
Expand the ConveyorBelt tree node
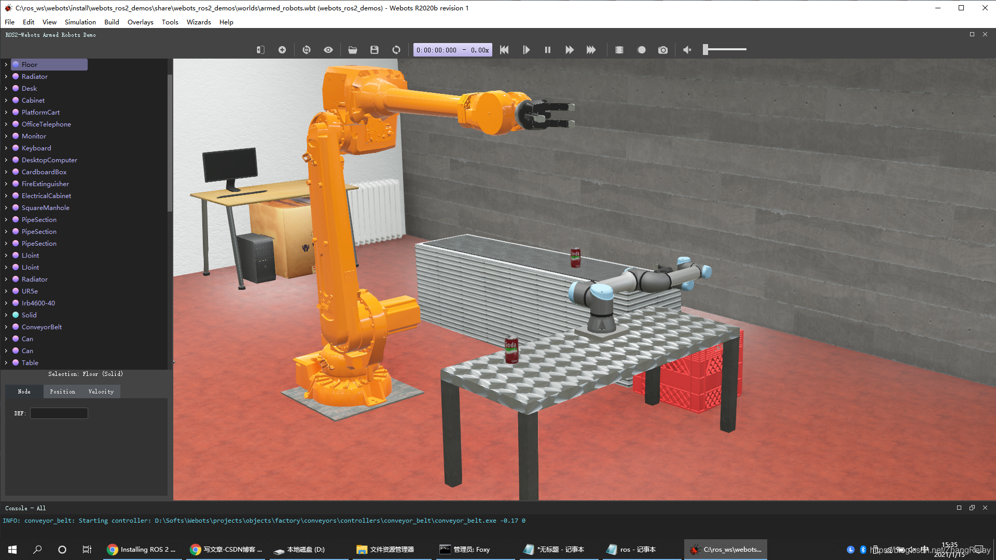pos(6,327)
